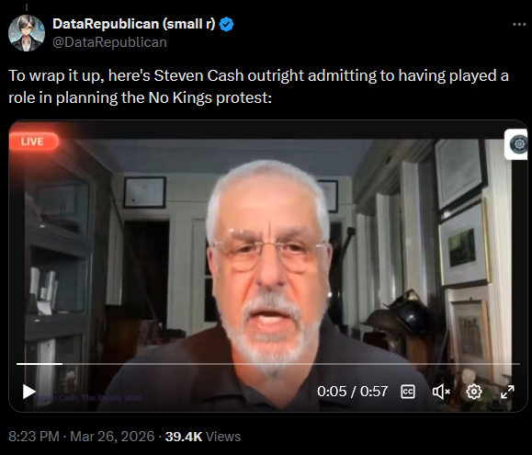Open video settings gear menu
532x455 pixels.
pyautogui.click(x=474, y=392)
